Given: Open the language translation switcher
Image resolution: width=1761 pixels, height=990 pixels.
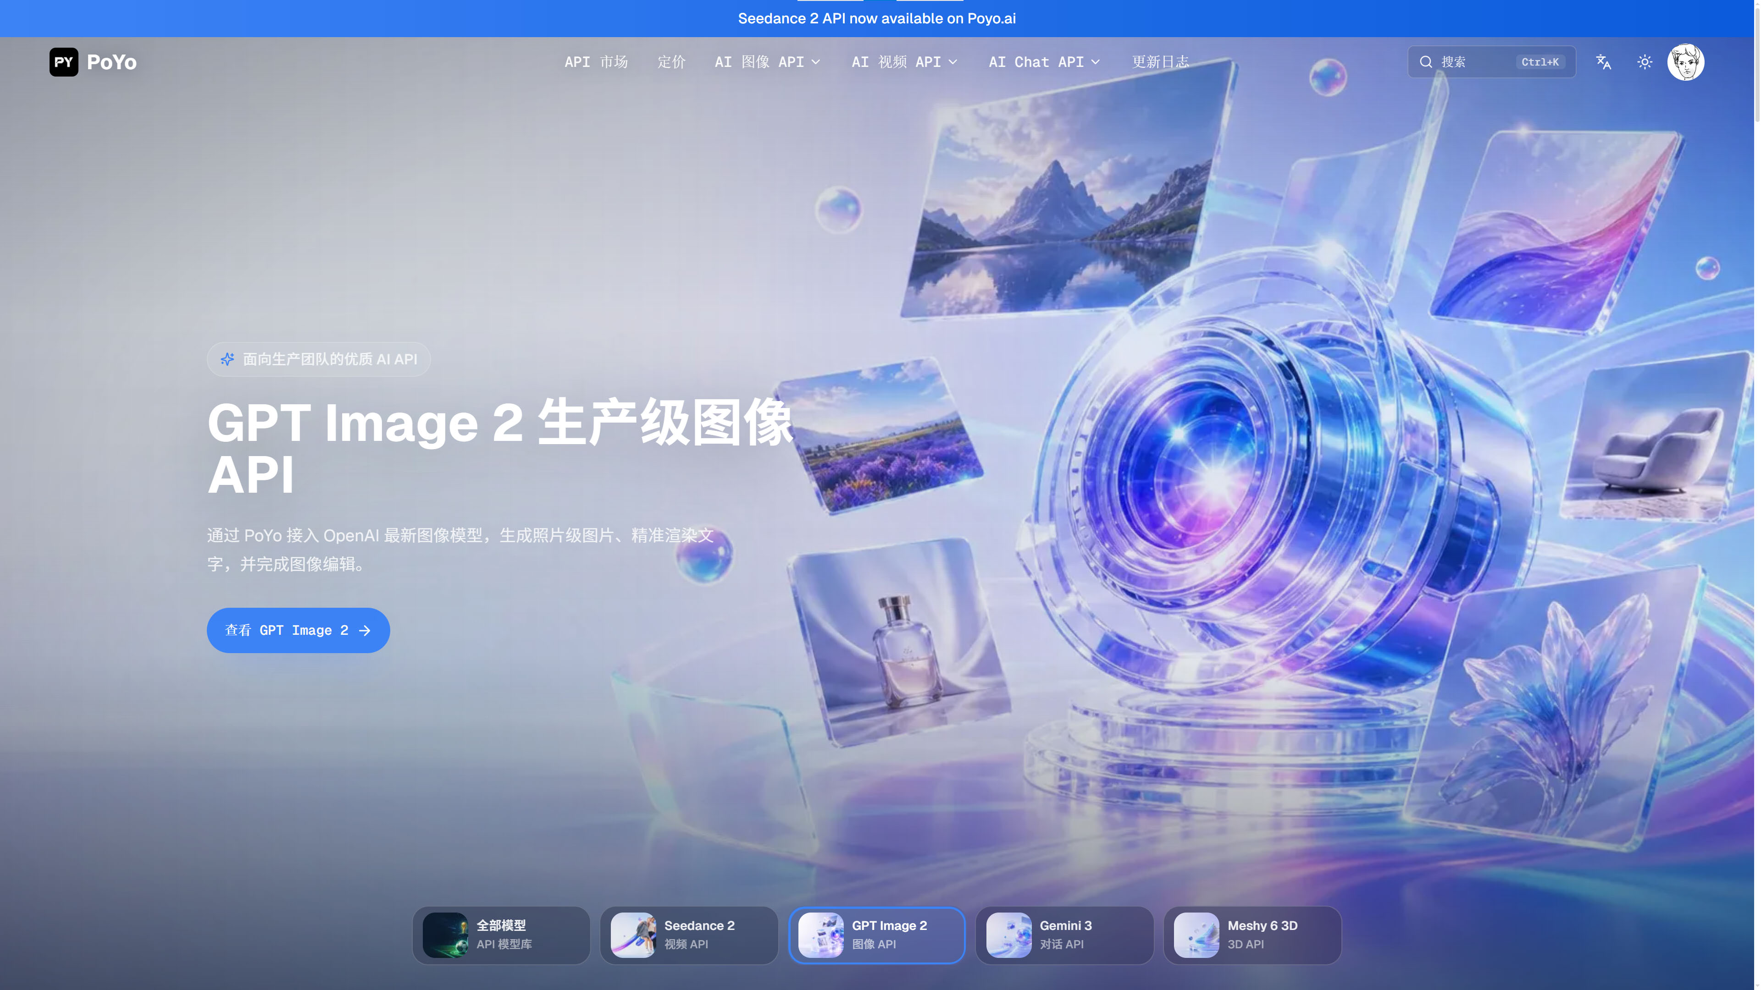Looking at the screenshot, I should pos(1603,62).
